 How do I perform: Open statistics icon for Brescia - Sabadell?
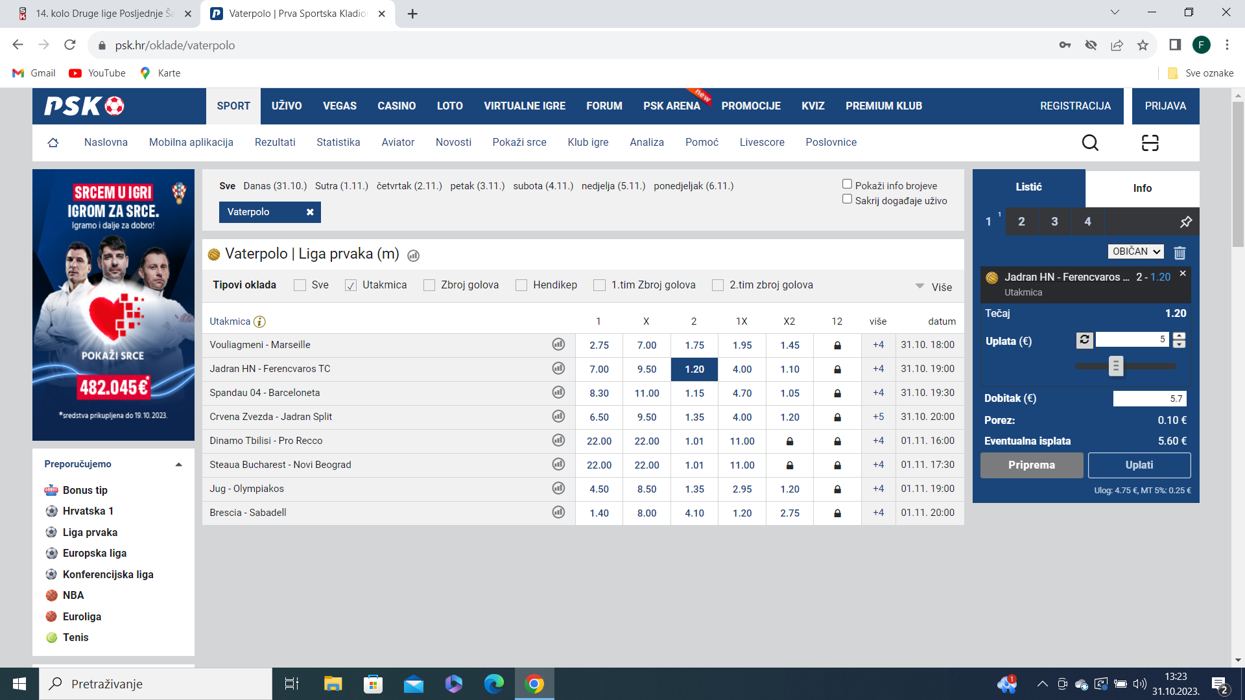click(x=558, y=512)
